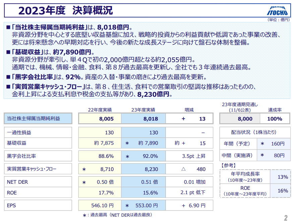Viewport: 292px width, 221px height.
Task: Select the EPS row label
Action: pyautogui.click(x=38, y=205)
